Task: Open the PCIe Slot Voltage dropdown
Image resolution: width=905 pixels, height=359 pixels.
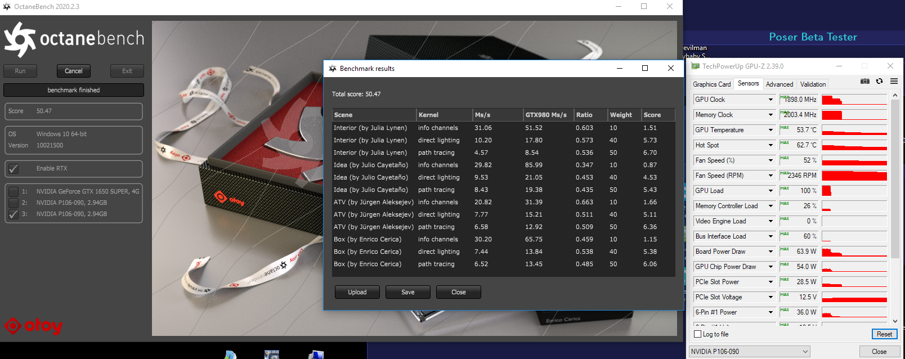Action: [x=771, y=297]
